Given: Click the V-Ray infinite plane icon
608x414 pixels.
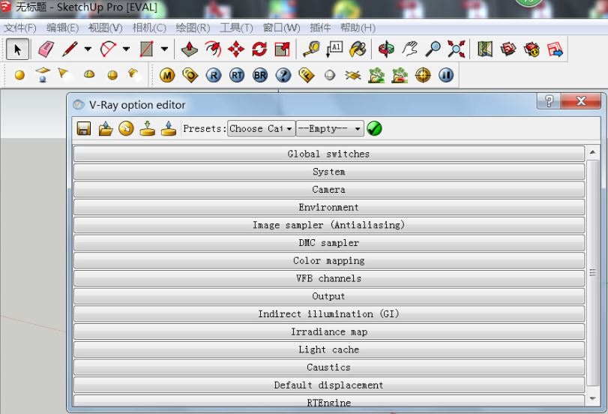Looking at the screenshot, I should pyautogui.click(x=353, y=75).
